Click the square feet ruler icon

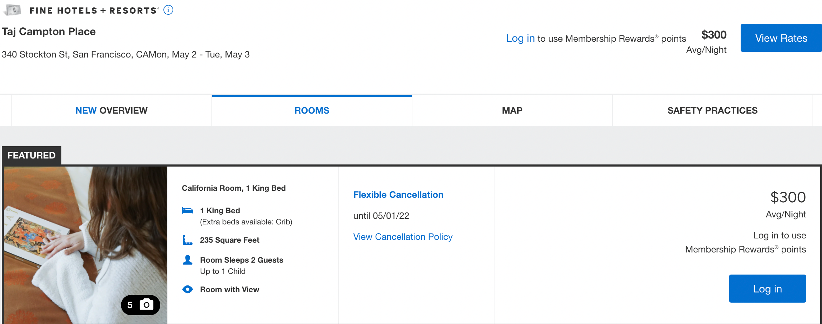(188, 240)
